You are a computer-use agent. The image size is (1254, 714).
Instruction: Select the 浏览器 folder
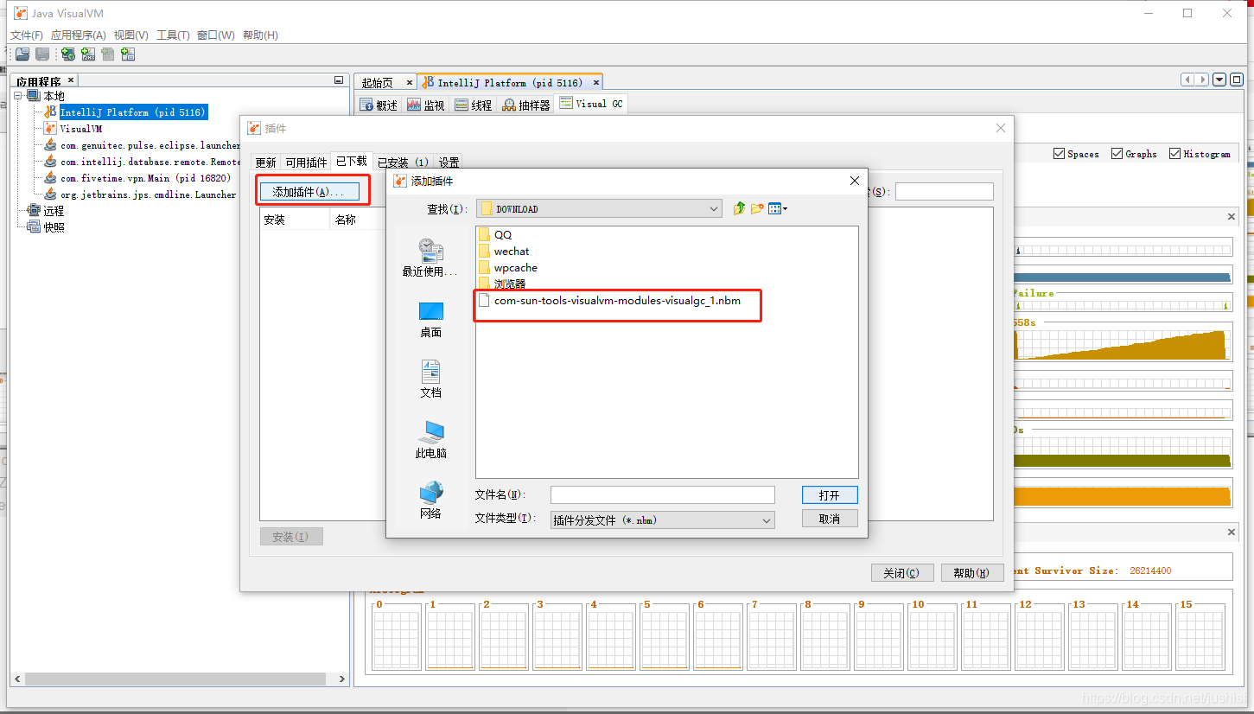click(502, 284)
